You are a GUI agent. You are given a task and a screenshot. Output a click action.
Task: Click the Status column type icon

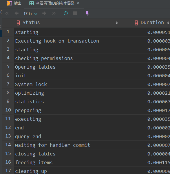click(x=18, y=23)
